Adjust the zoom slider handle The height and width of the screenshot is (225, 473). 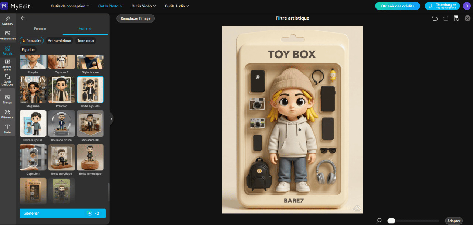(391, 221)
